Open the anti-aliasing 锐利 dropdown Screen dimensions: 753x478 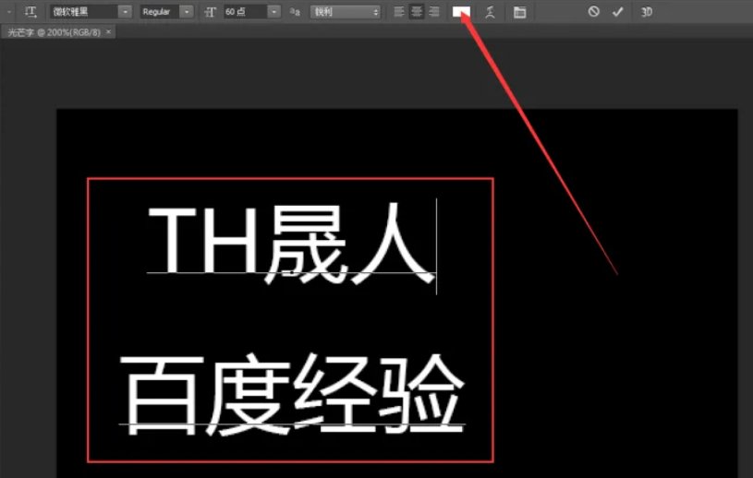[x=346, y=12]
